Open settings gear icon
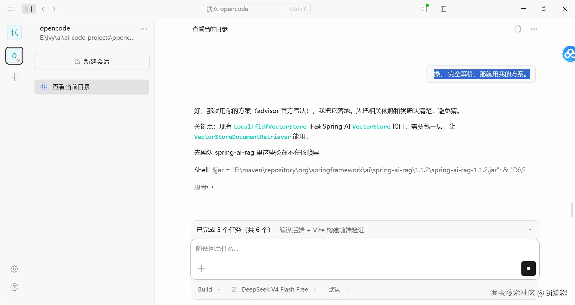Viewport: 575px width, 305px height. click(14, 269)
